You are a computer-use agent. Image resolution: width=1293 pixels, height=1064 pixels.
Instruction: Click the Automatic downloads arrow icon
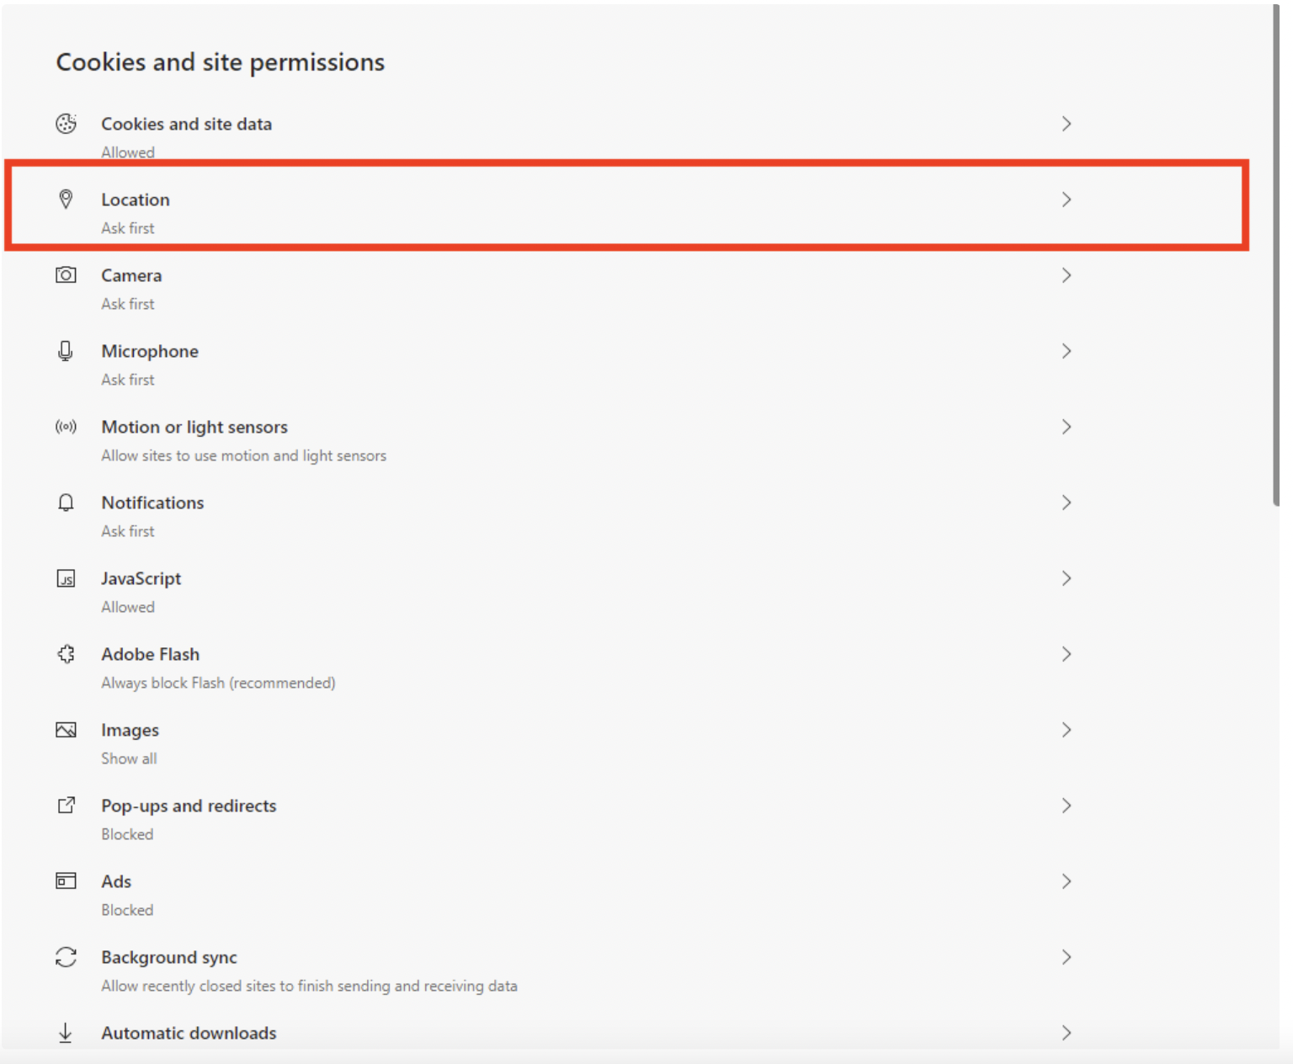coord(66,1033)
